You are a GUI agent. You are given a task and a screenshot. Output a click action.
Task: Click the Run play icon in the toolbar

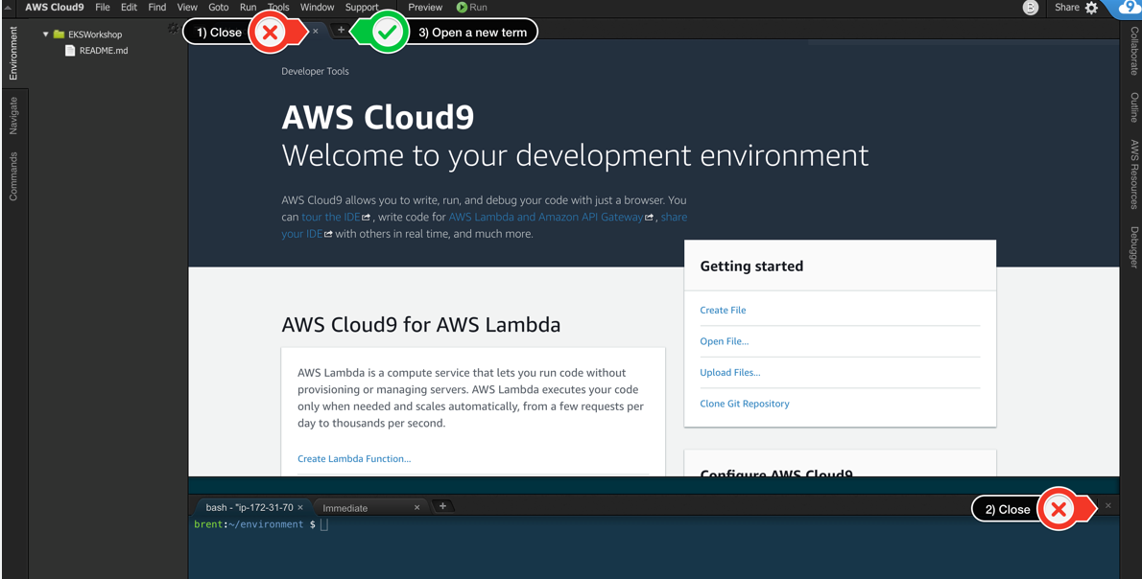[462, 8]
